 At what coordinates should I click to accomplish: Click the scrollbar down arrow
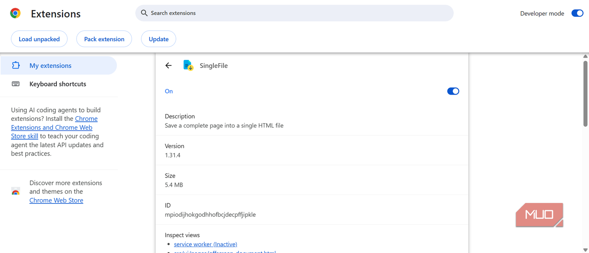point(585,250)
